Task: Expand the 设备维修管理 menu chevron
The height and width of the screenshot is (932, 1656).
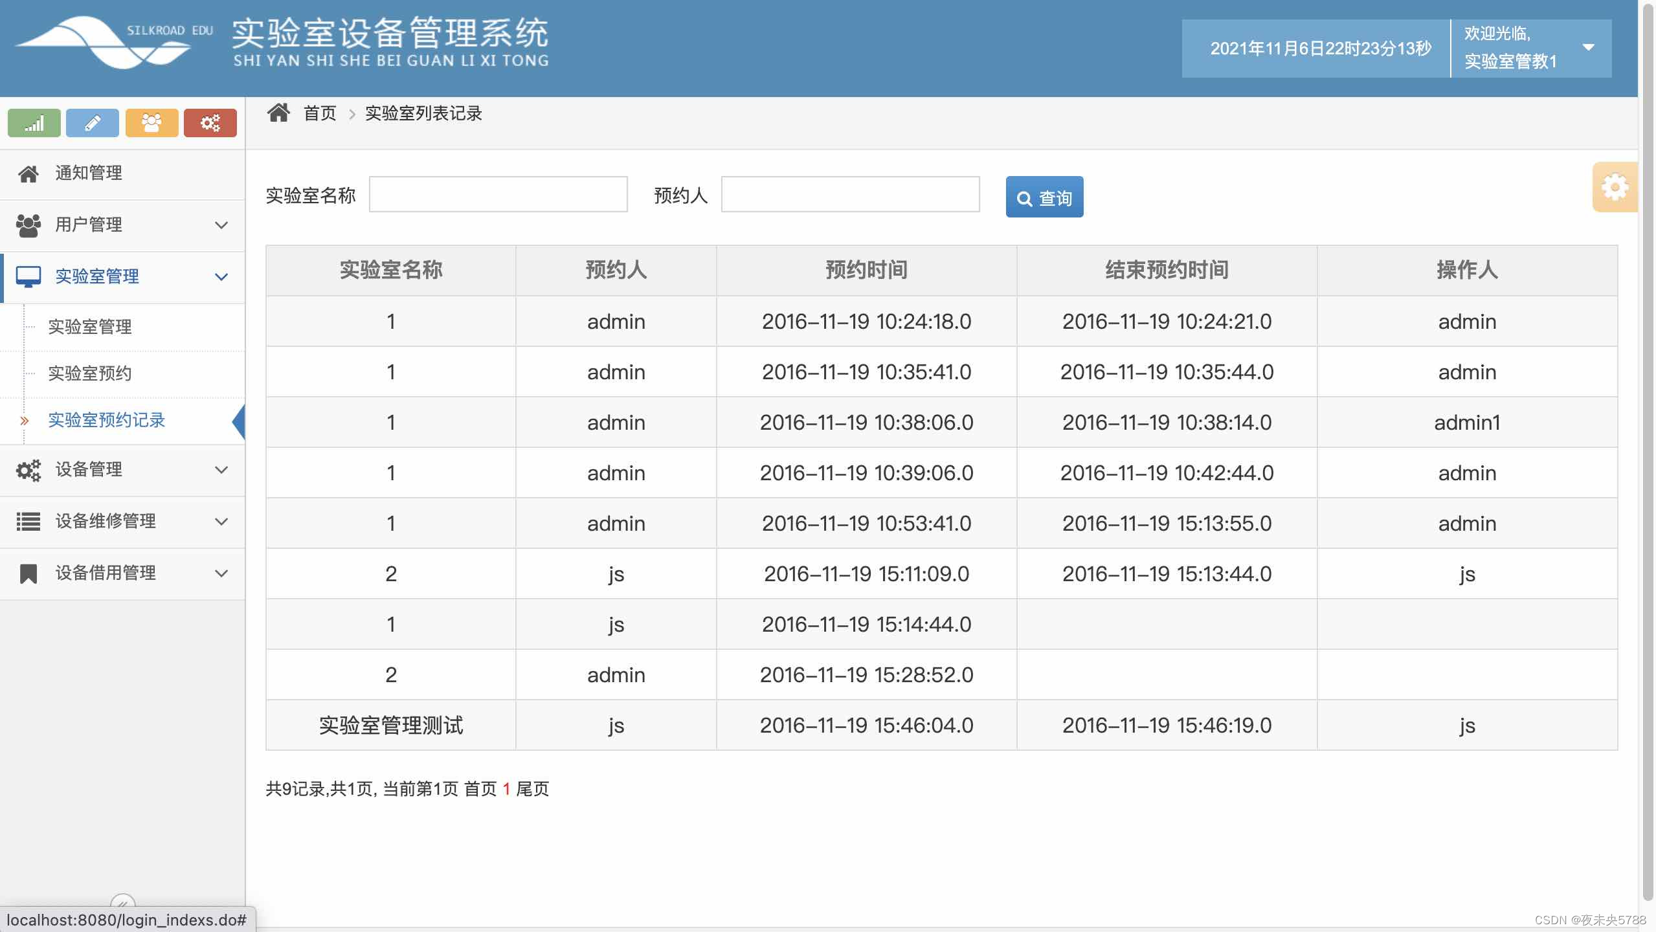Action: coord(221,522)
